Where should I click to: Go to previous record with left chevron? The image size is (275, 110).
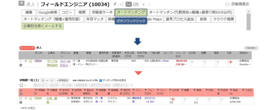pyautogui.click(x=144, y=4)
